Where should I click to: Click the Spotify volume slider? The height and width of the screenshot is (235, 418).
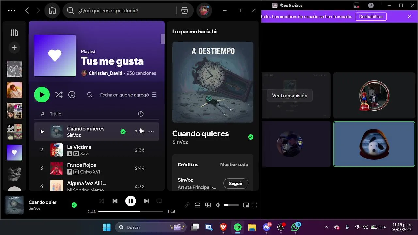coord(231,205)
